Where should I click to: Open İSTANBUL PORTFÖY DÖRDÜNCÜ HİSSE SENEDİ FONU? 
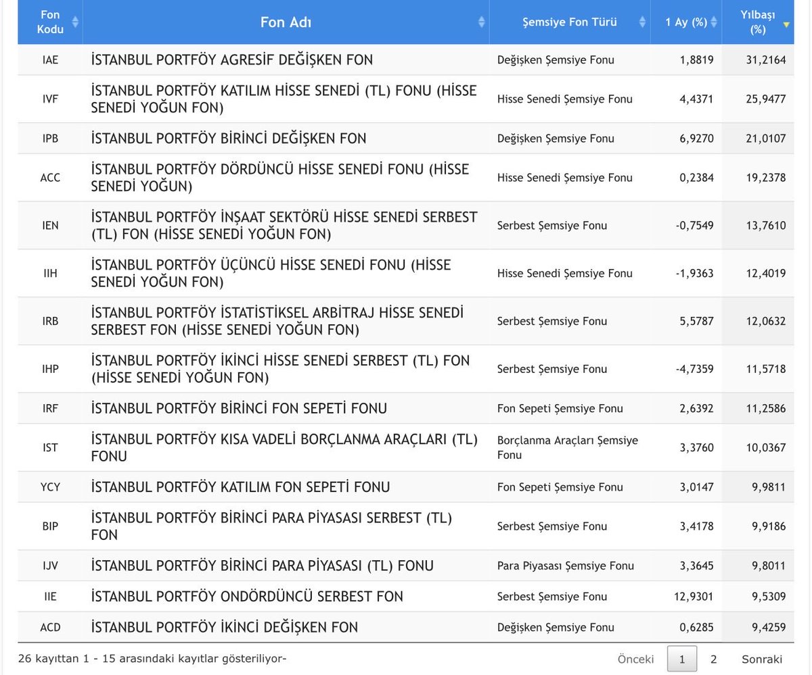[279, 178]
